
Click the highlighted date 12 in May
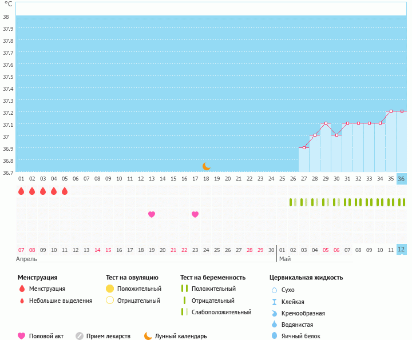click(x=401, y=250)
